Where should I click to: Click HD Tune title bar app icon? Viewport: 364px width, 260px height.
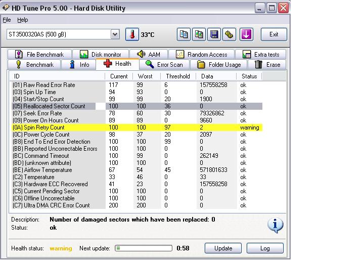point(6,8)
